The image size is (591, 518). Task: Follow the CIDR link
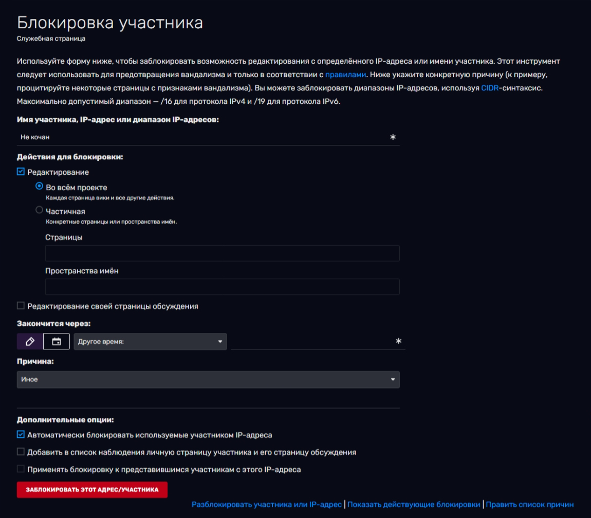point(490,88)
